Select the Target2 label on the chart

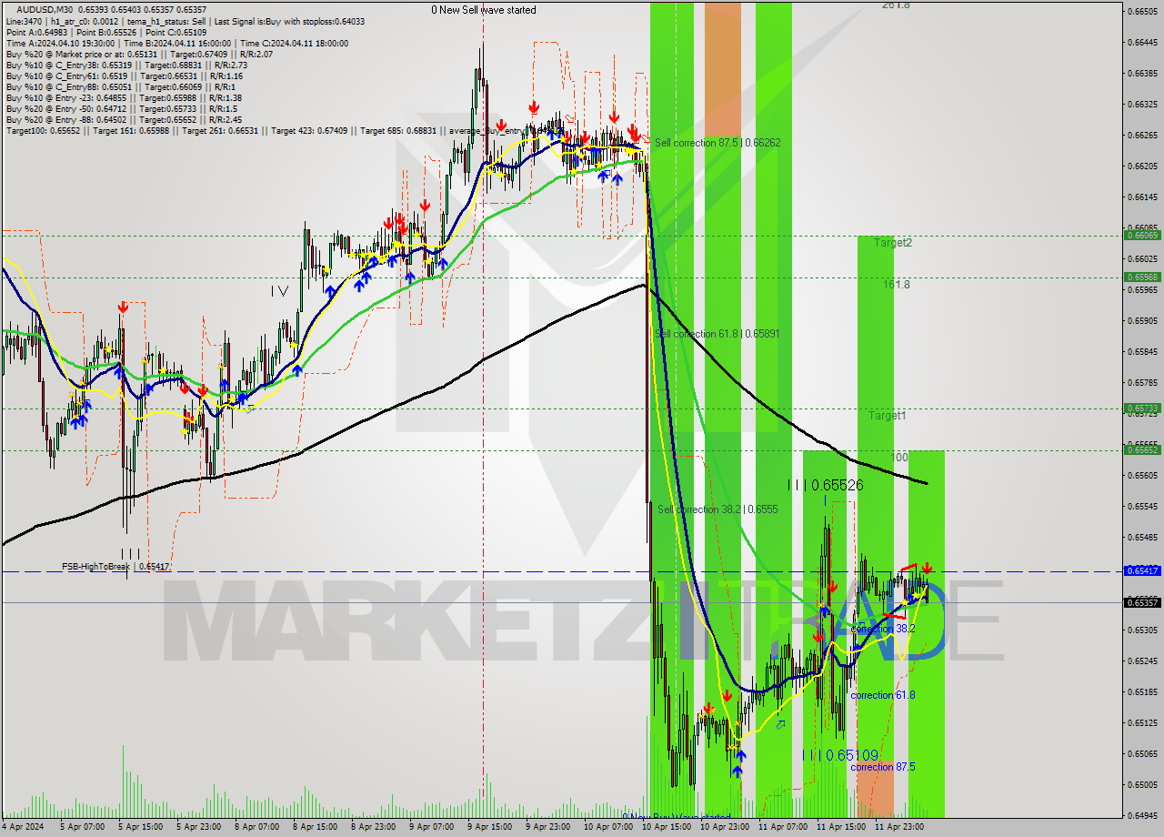click(x=893, y=243)
